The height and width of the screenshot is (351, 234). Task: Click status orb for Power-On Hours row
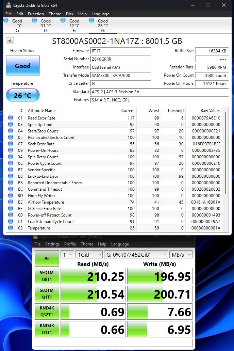pos(11,150)
